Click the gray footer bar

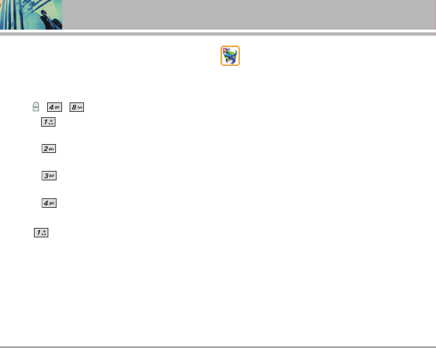[x=218, y=347]
